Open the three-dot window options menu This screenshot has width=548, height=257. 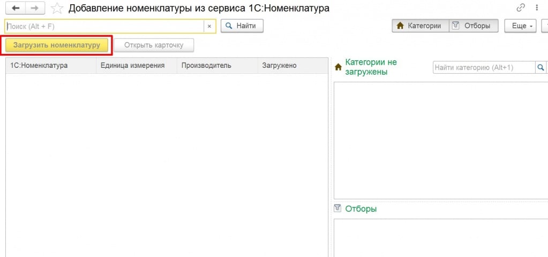(536, 8)
